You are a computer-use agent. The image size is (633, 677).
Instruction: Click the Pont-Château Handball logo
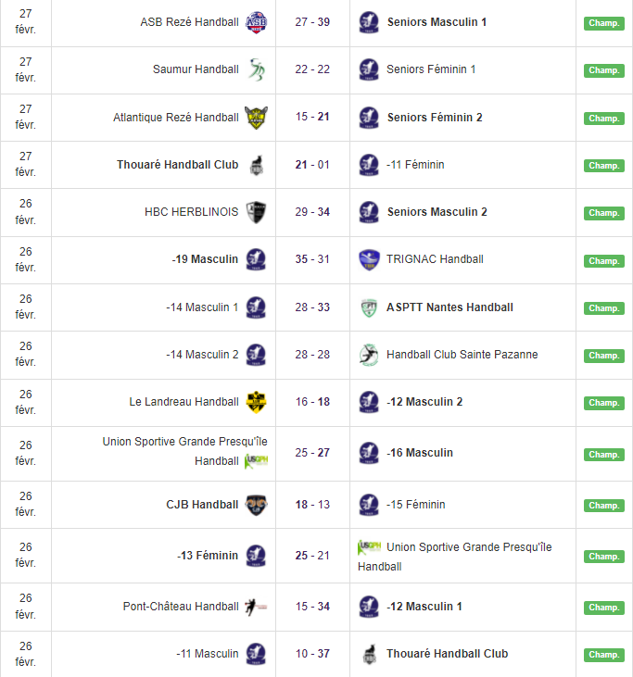[256, 607]
